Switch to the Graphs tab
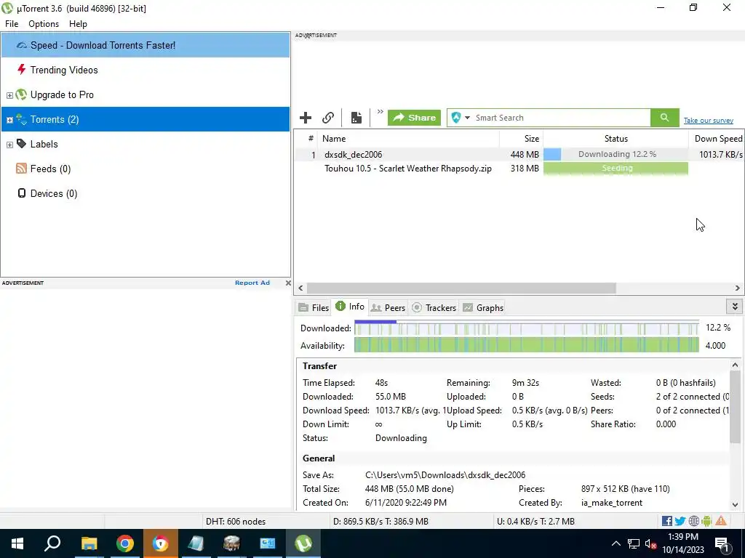Image resolution: width=745 pixels, height=558 pixels. click(x=483, y=307)
